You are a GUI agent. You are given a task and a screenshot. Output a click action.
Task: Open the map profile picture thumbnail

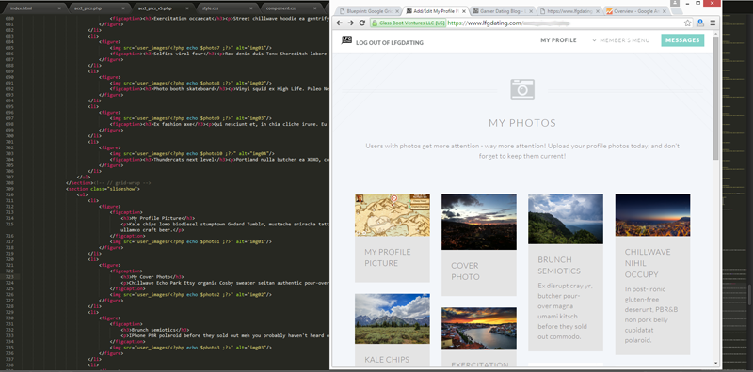point(393,215)
